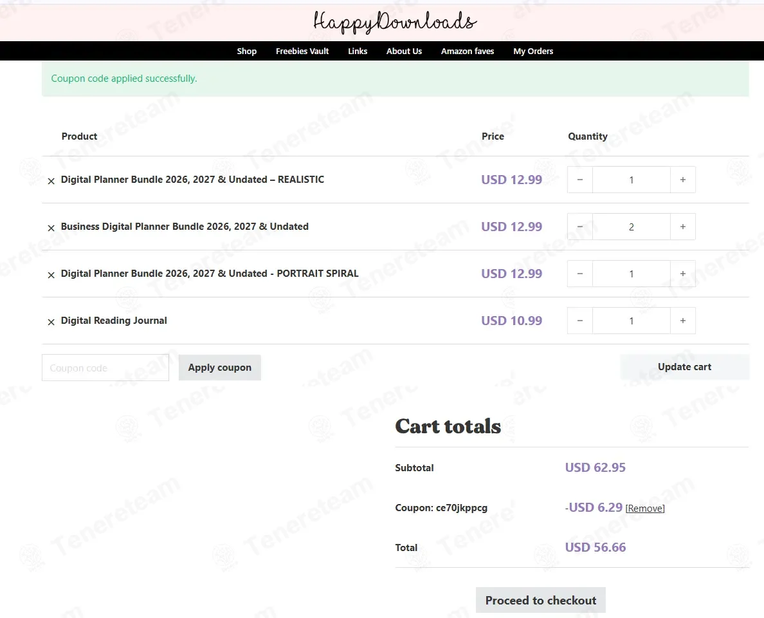Viewport: 764px width, 618px height.
Task: Open the Shop menu
Action: tap(246, 51)
